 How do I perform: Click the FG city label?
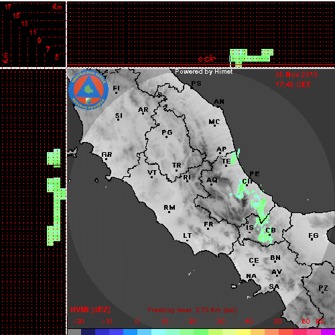pyautogui.click(x=314, y=236)
